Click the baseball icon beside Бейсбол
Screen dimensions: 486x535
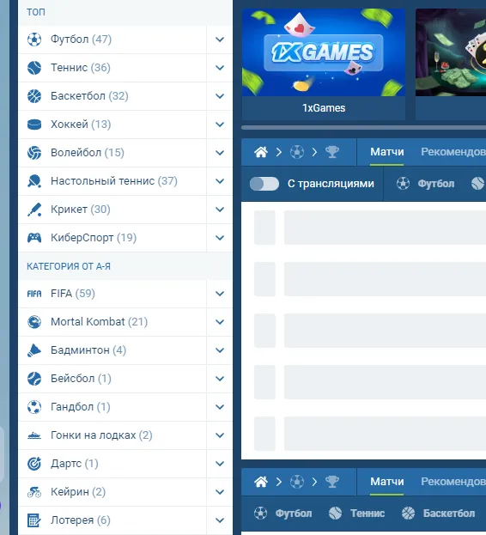[x=34, y=379]
